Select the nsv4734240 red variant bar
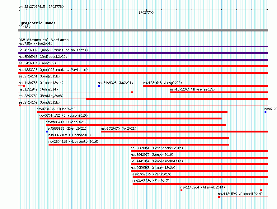This screenshot has height=209, width=277. (132, 112)
